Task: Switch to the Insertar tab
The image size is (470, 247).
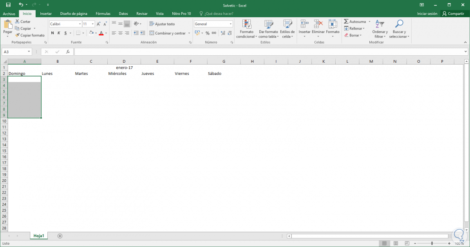Action: (x=46, y=13)
